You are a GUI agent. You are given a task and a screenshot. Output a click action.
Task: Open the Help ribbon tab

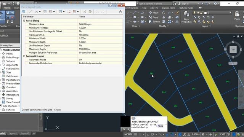[x=144, y=8]
